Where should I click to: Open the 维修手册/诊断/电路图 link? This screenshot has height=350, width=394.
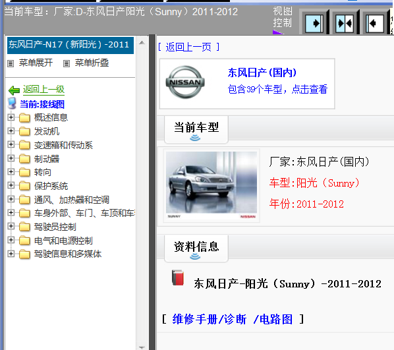[233, 320]
